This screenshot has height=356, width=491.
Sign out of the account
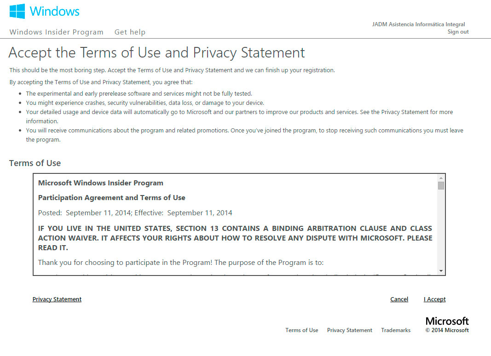click(x=458, y=32)
